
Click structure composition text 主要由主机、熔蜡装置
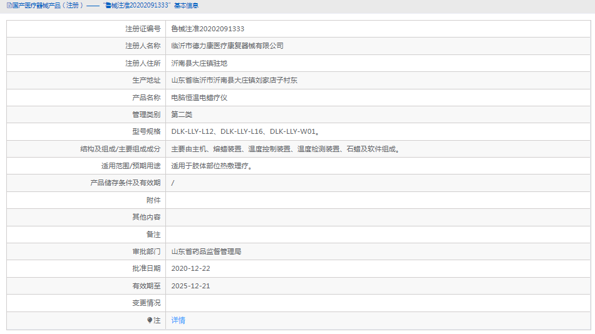[x=206, y=149]
